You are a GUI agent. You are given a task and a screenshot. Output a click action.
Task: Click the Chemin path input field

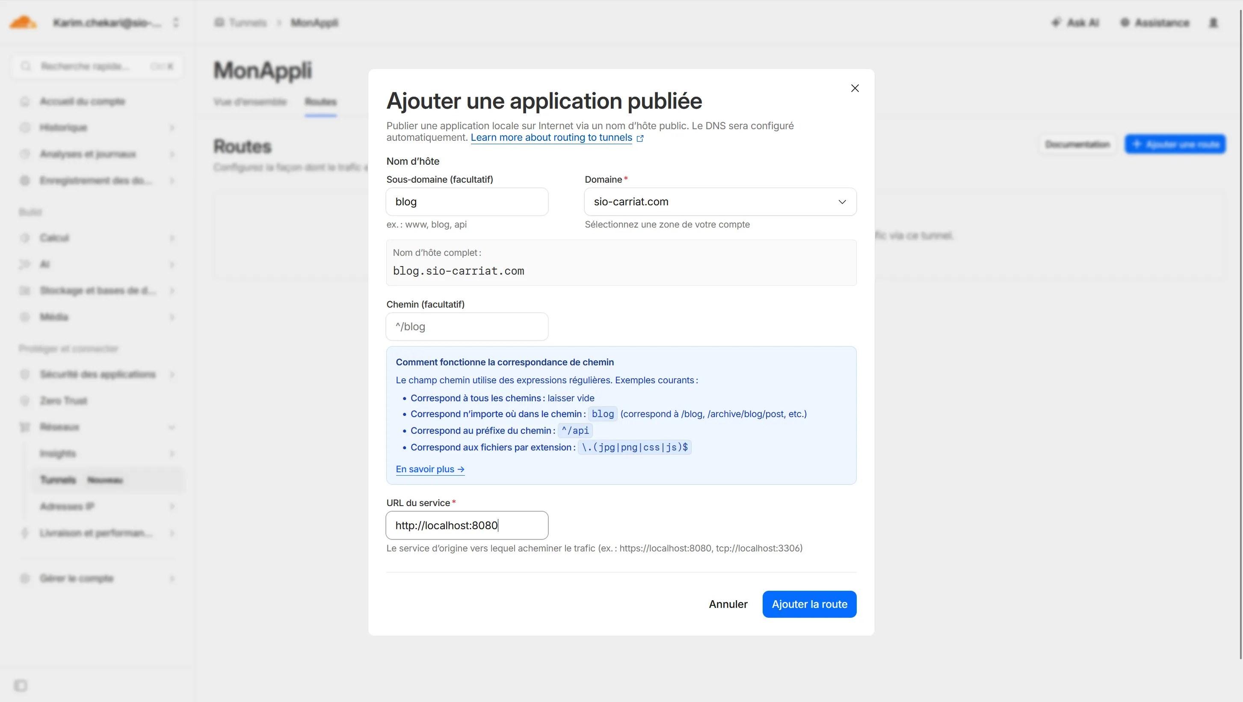467,327
